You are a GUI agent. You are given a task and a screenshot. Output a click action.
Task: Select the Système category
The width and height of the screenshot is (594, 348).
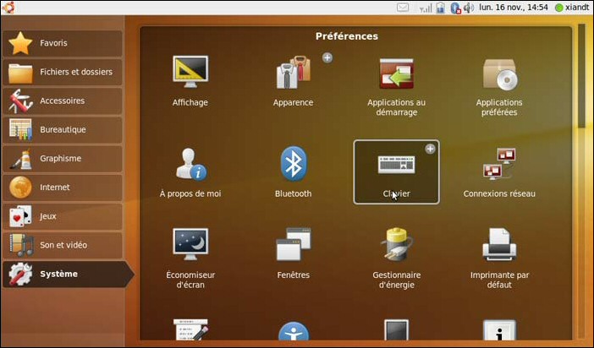point(68,274)
